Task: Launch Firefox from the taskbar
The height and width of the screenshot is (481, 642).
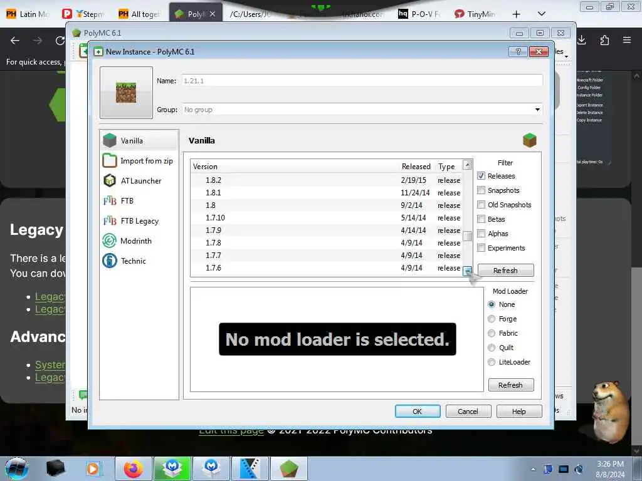Action: click(134, 468)
